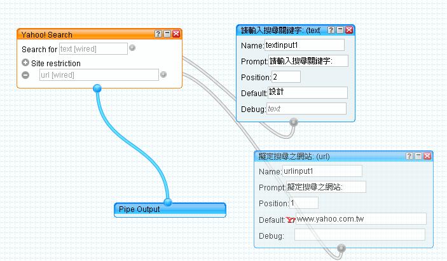Click the wired connector beside Search for field
Viewport: 447px width, 261px height.
(132, 48)
